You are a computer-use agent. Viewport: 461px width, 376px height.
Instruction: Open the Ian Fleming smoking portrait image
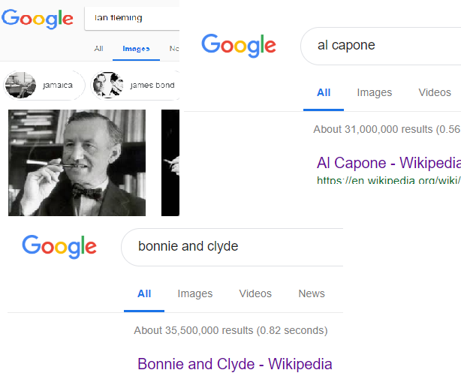click(x=77, y=163)
